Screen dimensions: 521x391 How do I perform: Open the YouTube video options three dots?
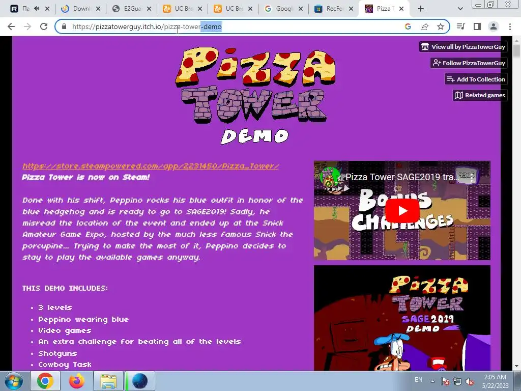472,177
